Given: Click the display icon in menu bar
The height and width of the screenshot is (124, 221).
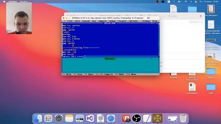Looking at the screenshot, I should 163,1.
